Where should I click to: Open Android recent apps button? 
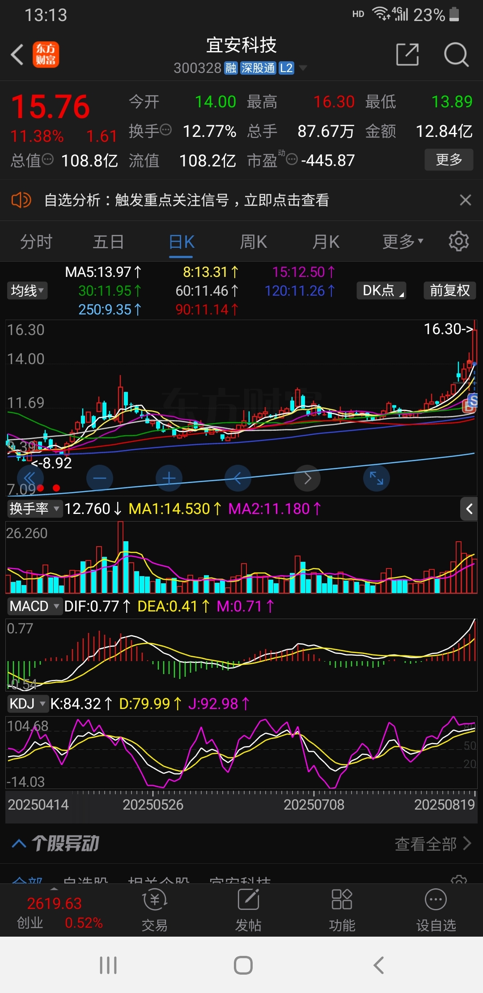click(x=108, y=965)
